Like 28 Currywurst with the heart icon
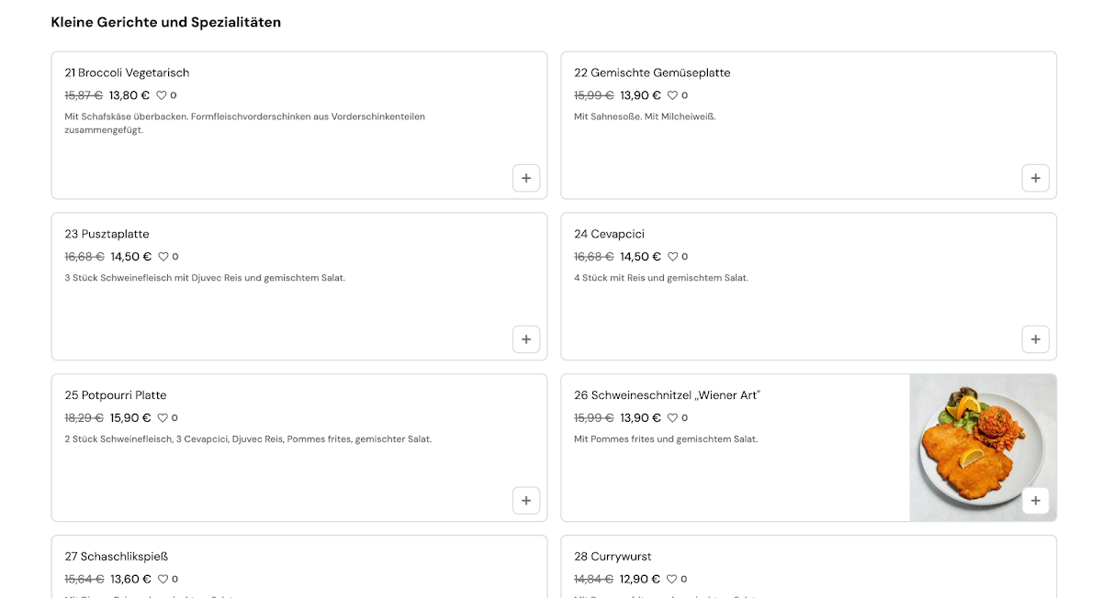This screenshot has width=1102, height=598. (672, 580)
